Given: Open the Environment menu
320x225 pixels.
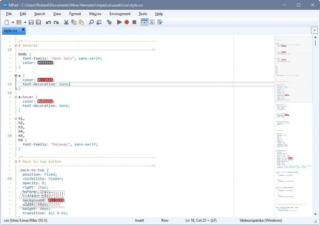Looking at the screenshot, I should tap(120, 14).
